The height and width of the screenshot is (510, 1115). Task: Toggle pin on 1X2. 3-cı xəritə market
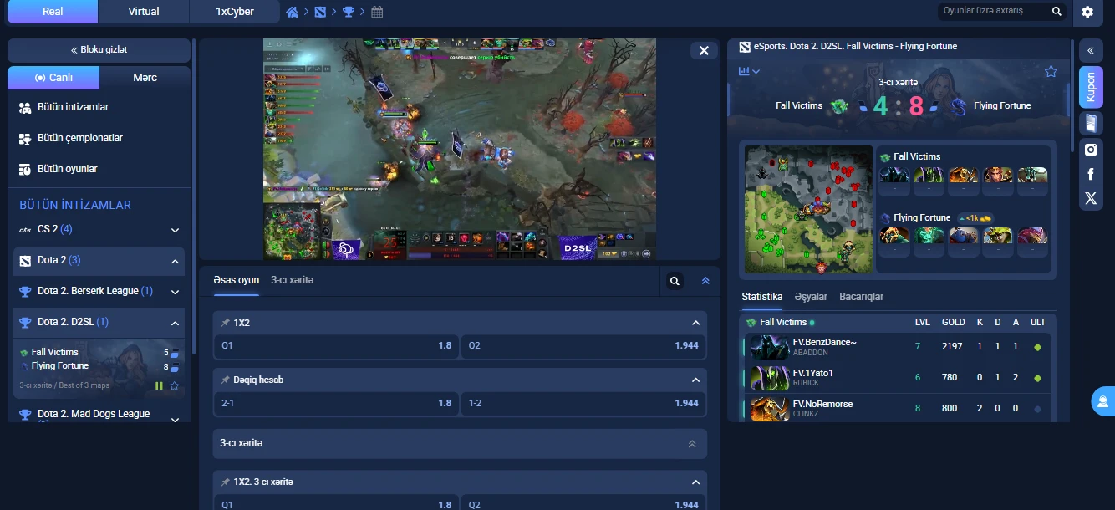tap(225, 482)
